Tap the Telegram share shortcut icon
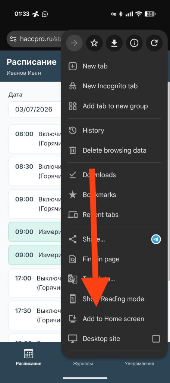The image size is (170, 383). [x=156, y=239]
